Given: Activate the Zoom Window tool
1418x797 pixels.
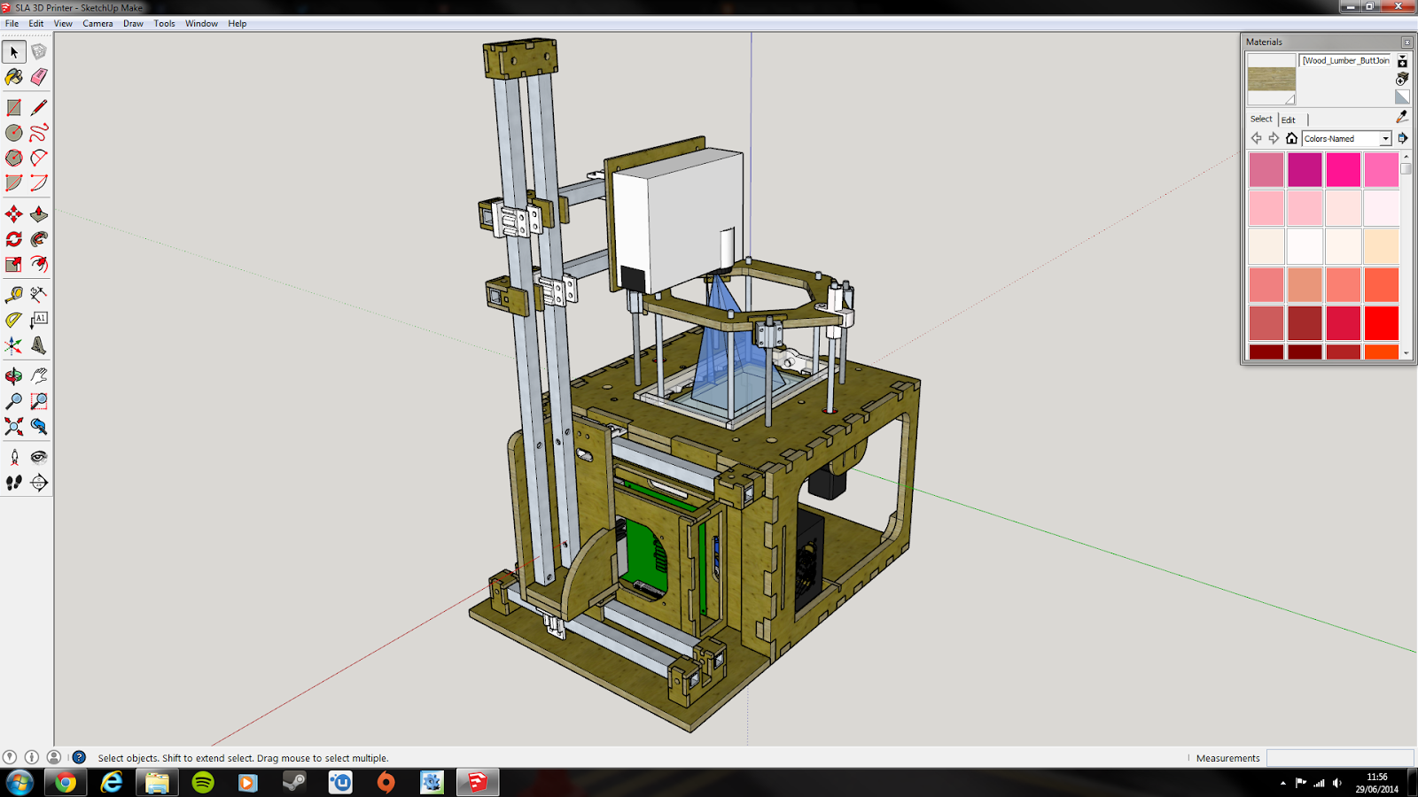Looking at the screenshot, I should click(x=39, y=401).
